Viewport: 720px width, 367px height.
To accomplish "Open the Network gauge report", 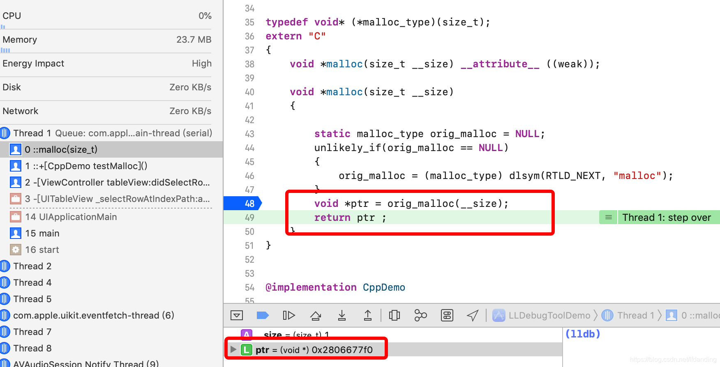I will [x=107, y=111].
